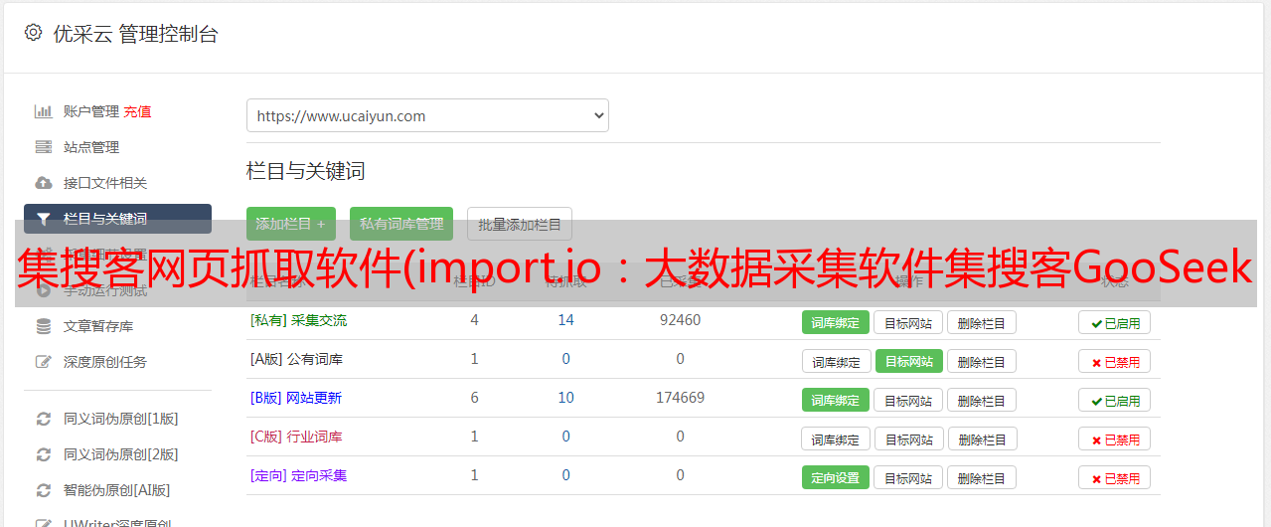Click 目标网站 for 采集交流 row
This screenshot has width=1271, height=527.
tap(908, 322)
